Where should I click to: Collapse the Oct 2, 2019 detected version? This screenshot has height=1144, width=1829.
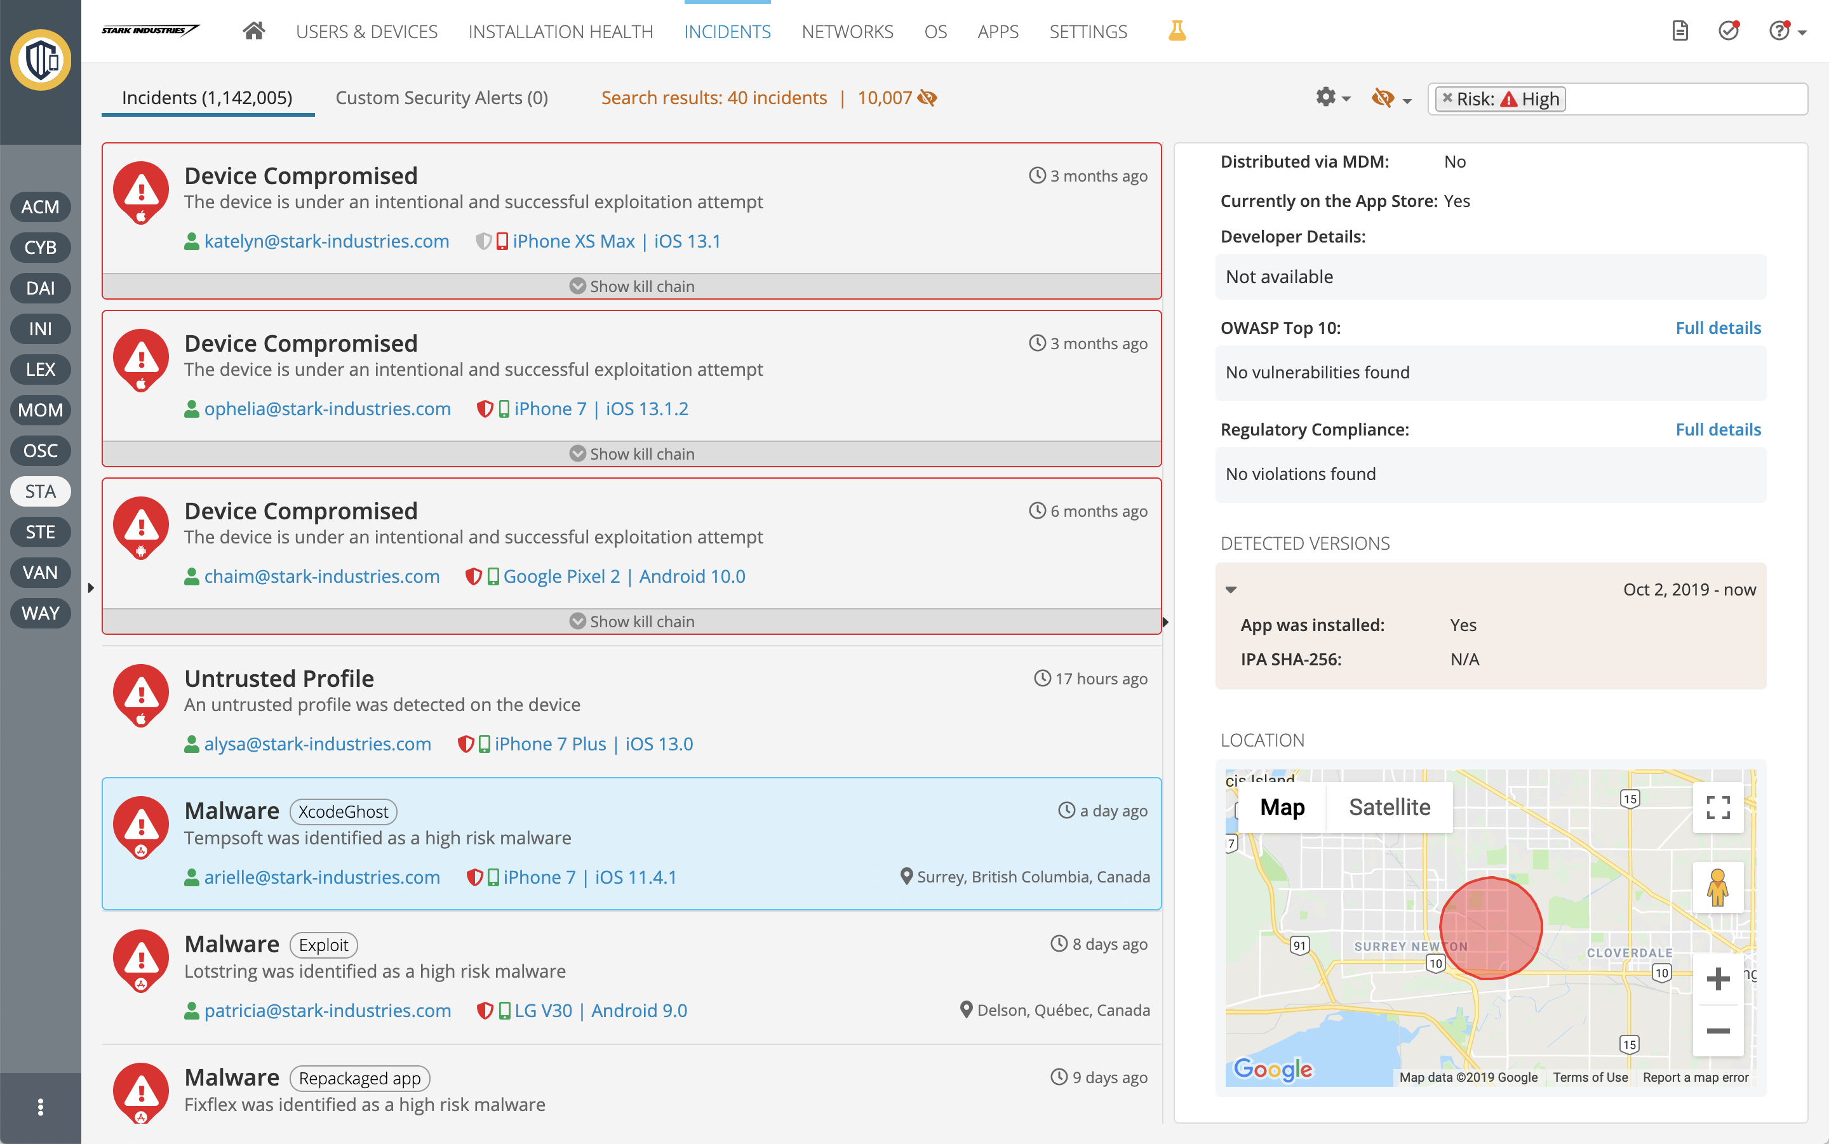pyautogui.click(x=1231, y=589)
